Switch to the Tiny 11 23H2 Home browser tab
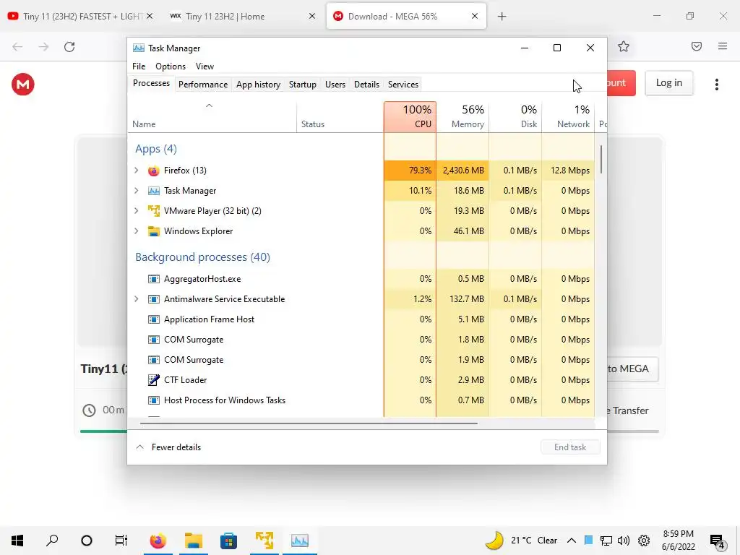The height and width of the screenshot is (555, 740). [243, 16]
